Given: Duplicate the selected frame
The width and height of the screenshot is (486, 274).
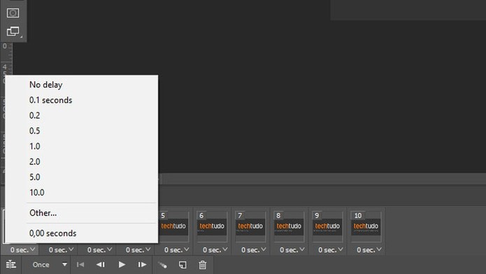Looking at the screenshot, I should click(x=183, y=265).
